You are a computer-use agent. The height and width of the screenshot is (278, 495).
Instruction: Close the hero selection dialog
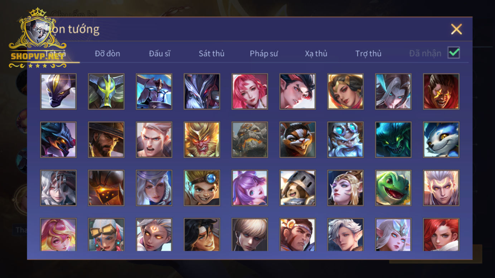(456, 29)
